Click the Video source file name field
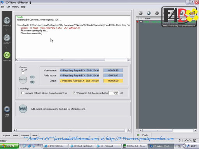 coord(79,70)
